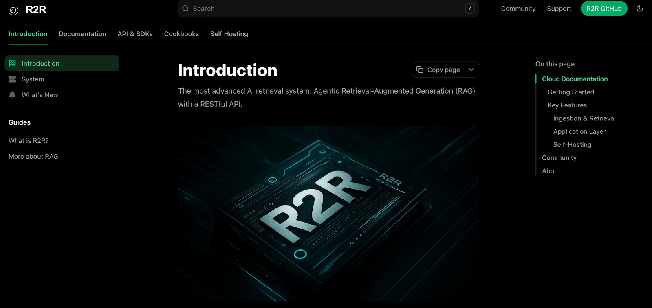The width and height of the screenshot is (652, 308).
Task: Open the R2R GitHub button
Action: click(x=604, y=9)
